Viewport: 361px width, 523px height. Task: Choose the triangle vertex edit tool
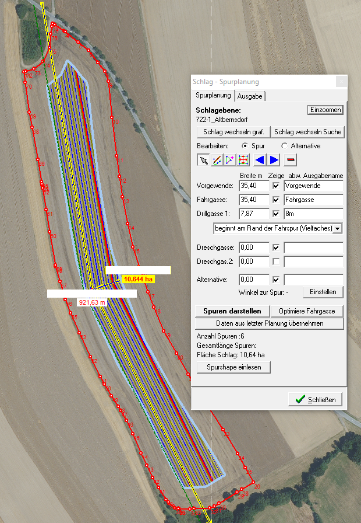[x=230, y=160]
